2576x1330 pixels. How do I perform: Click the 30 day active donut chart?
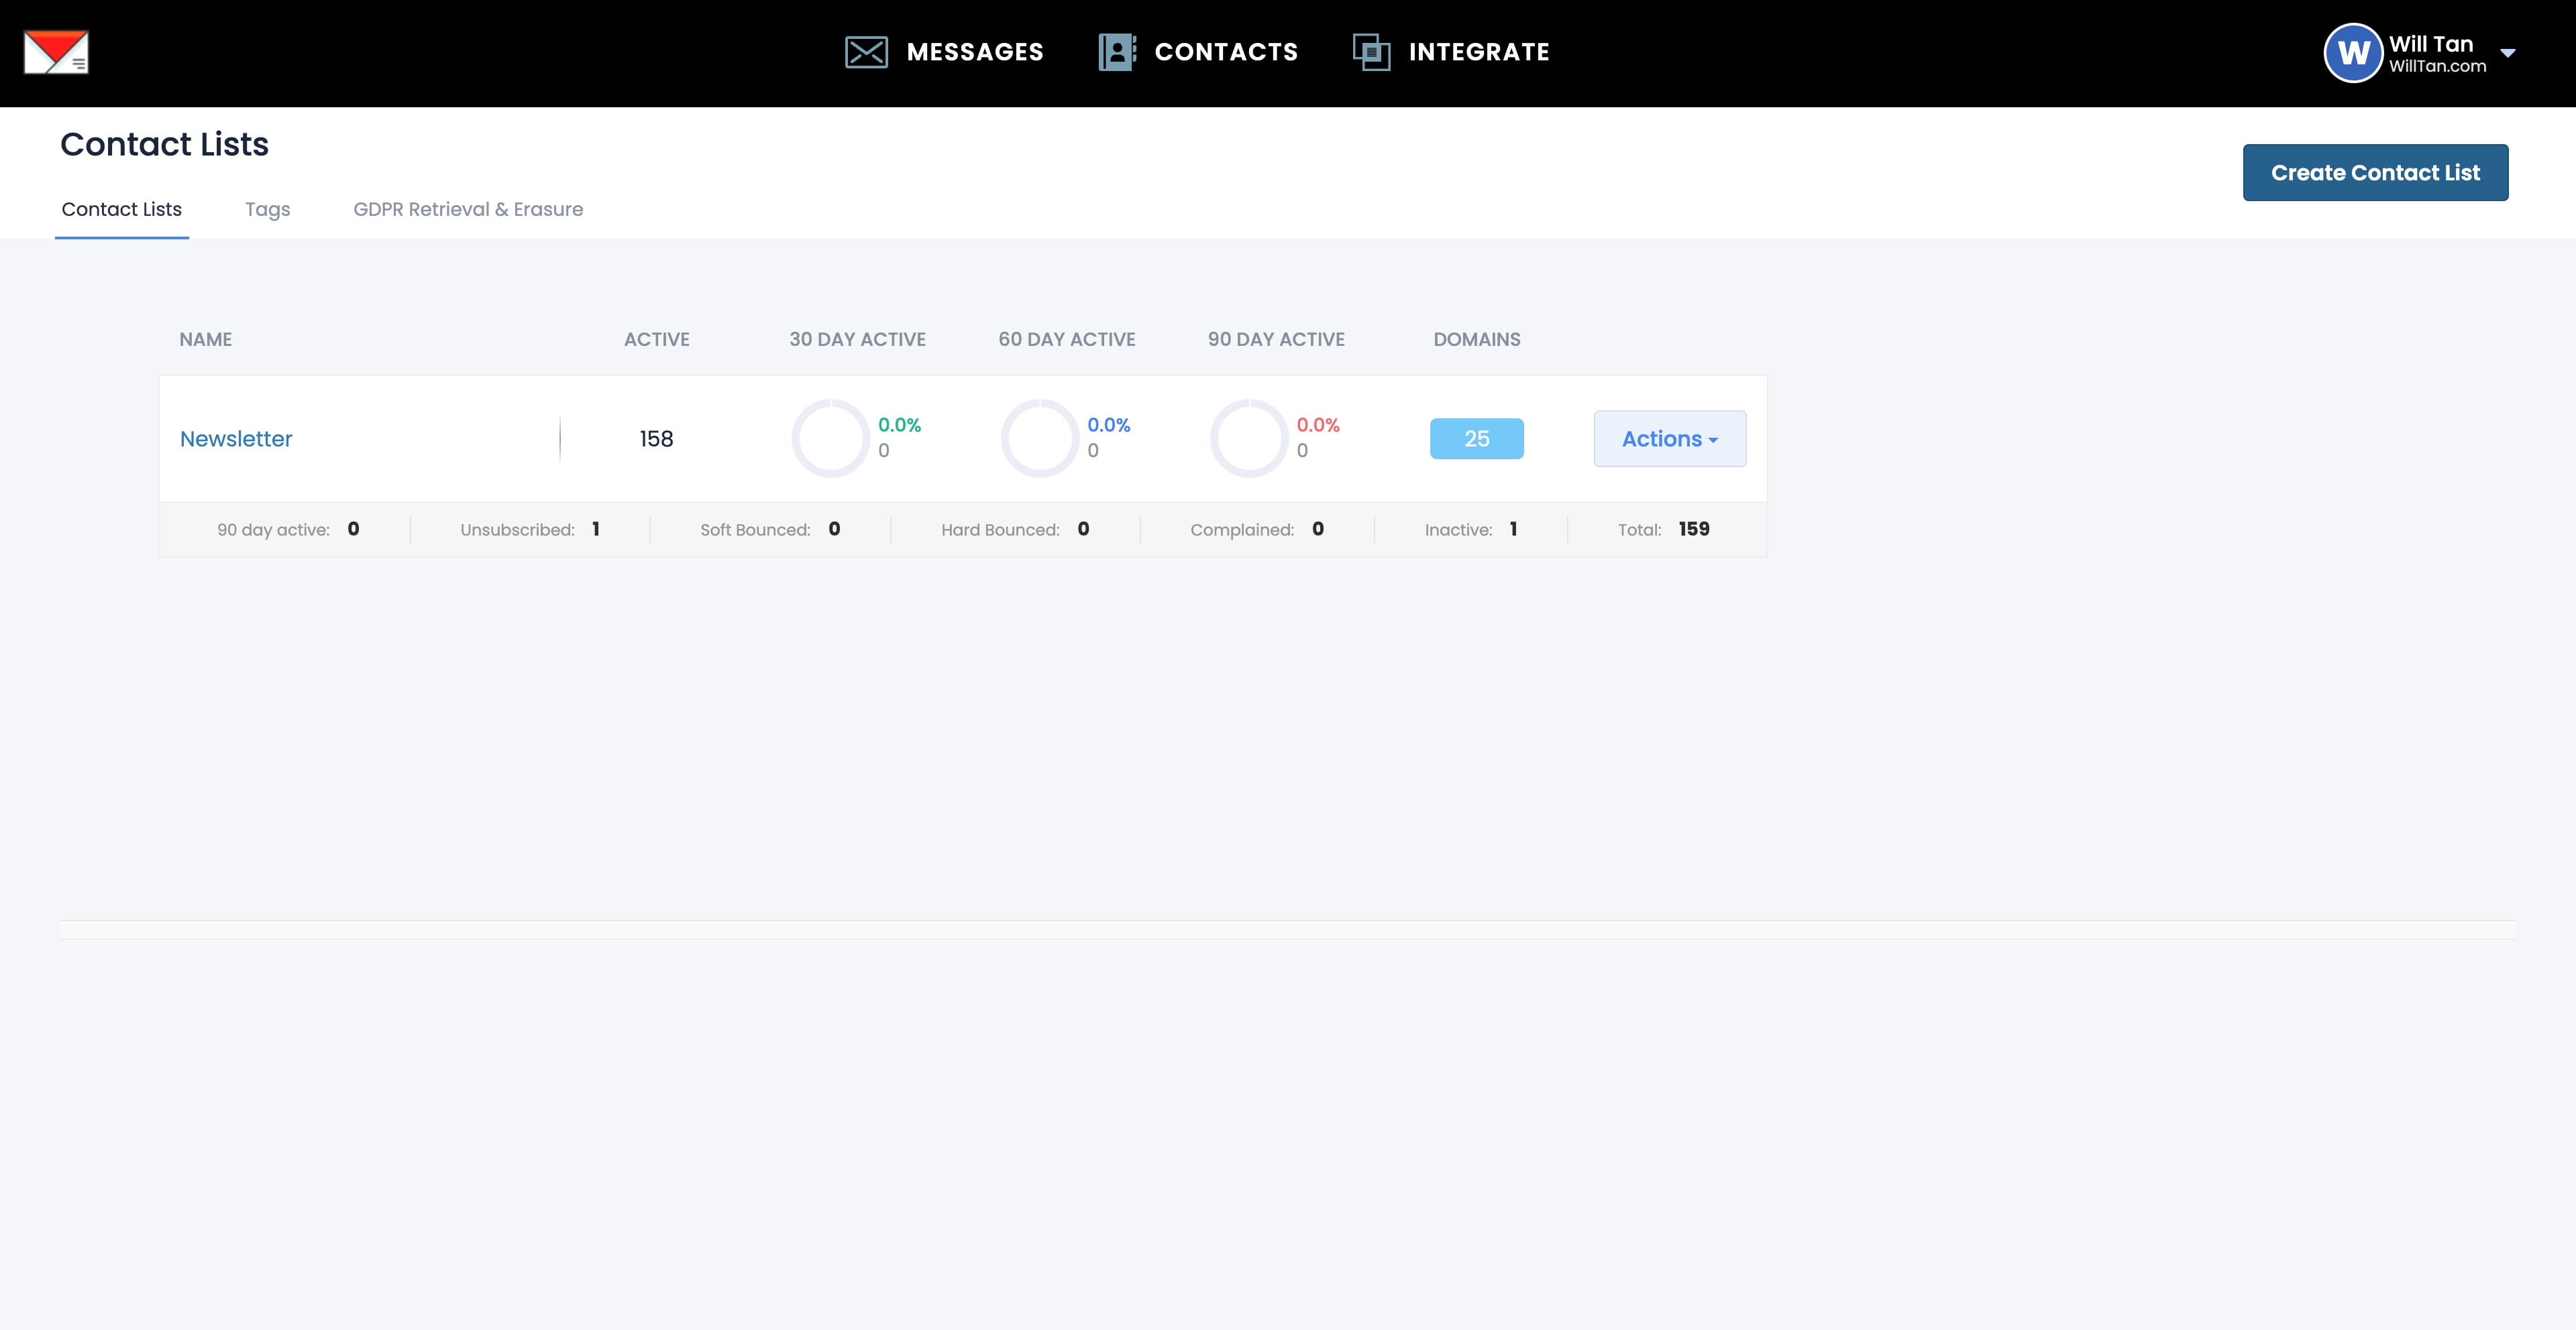click(x=830, y=438)
